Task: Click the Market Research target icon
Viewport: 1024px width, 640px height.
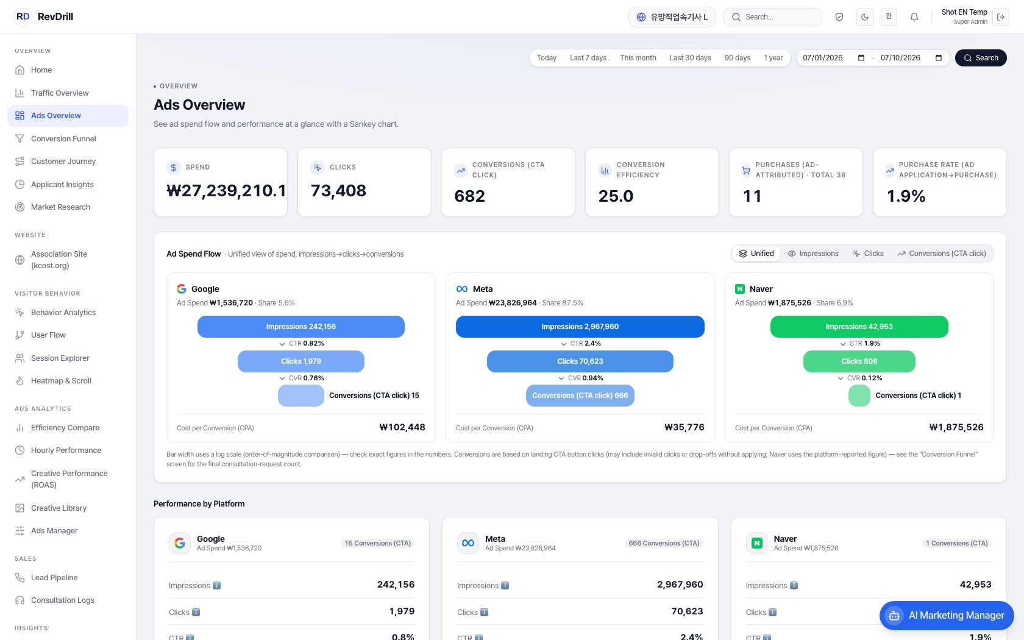Action: (x=20, y=207)
